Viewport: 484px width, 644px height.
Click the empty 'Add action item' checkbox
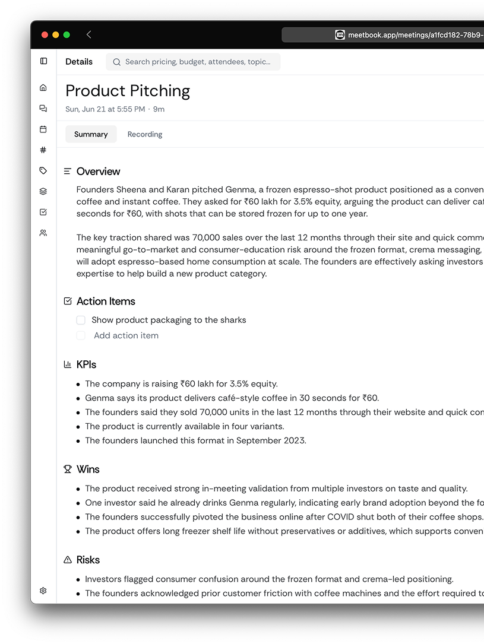[81, 335]
